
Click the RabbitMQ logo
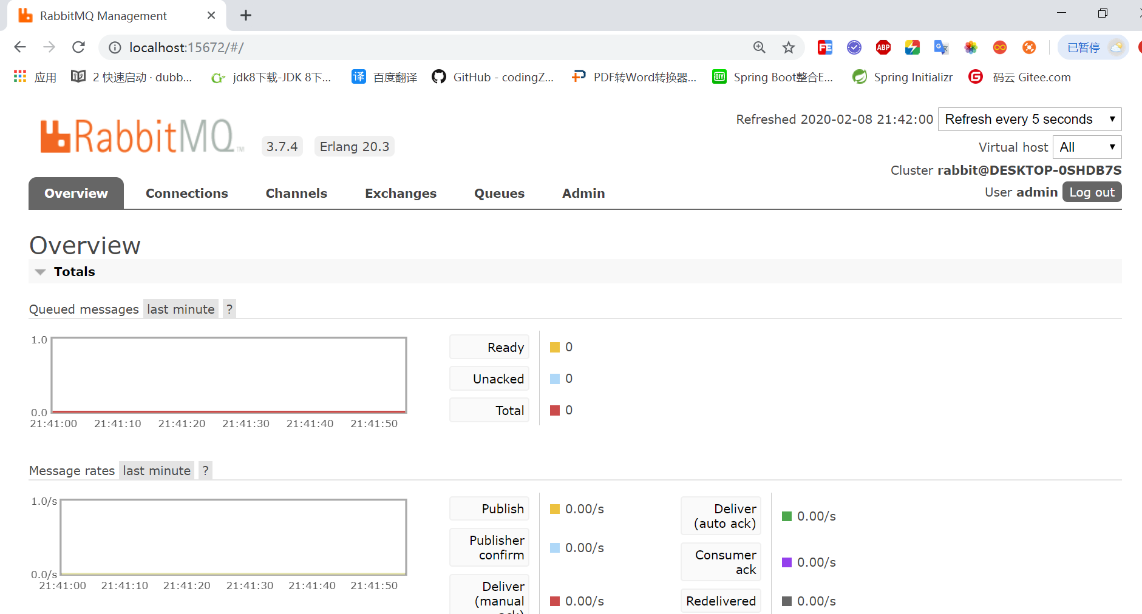(x=142, y=137)
